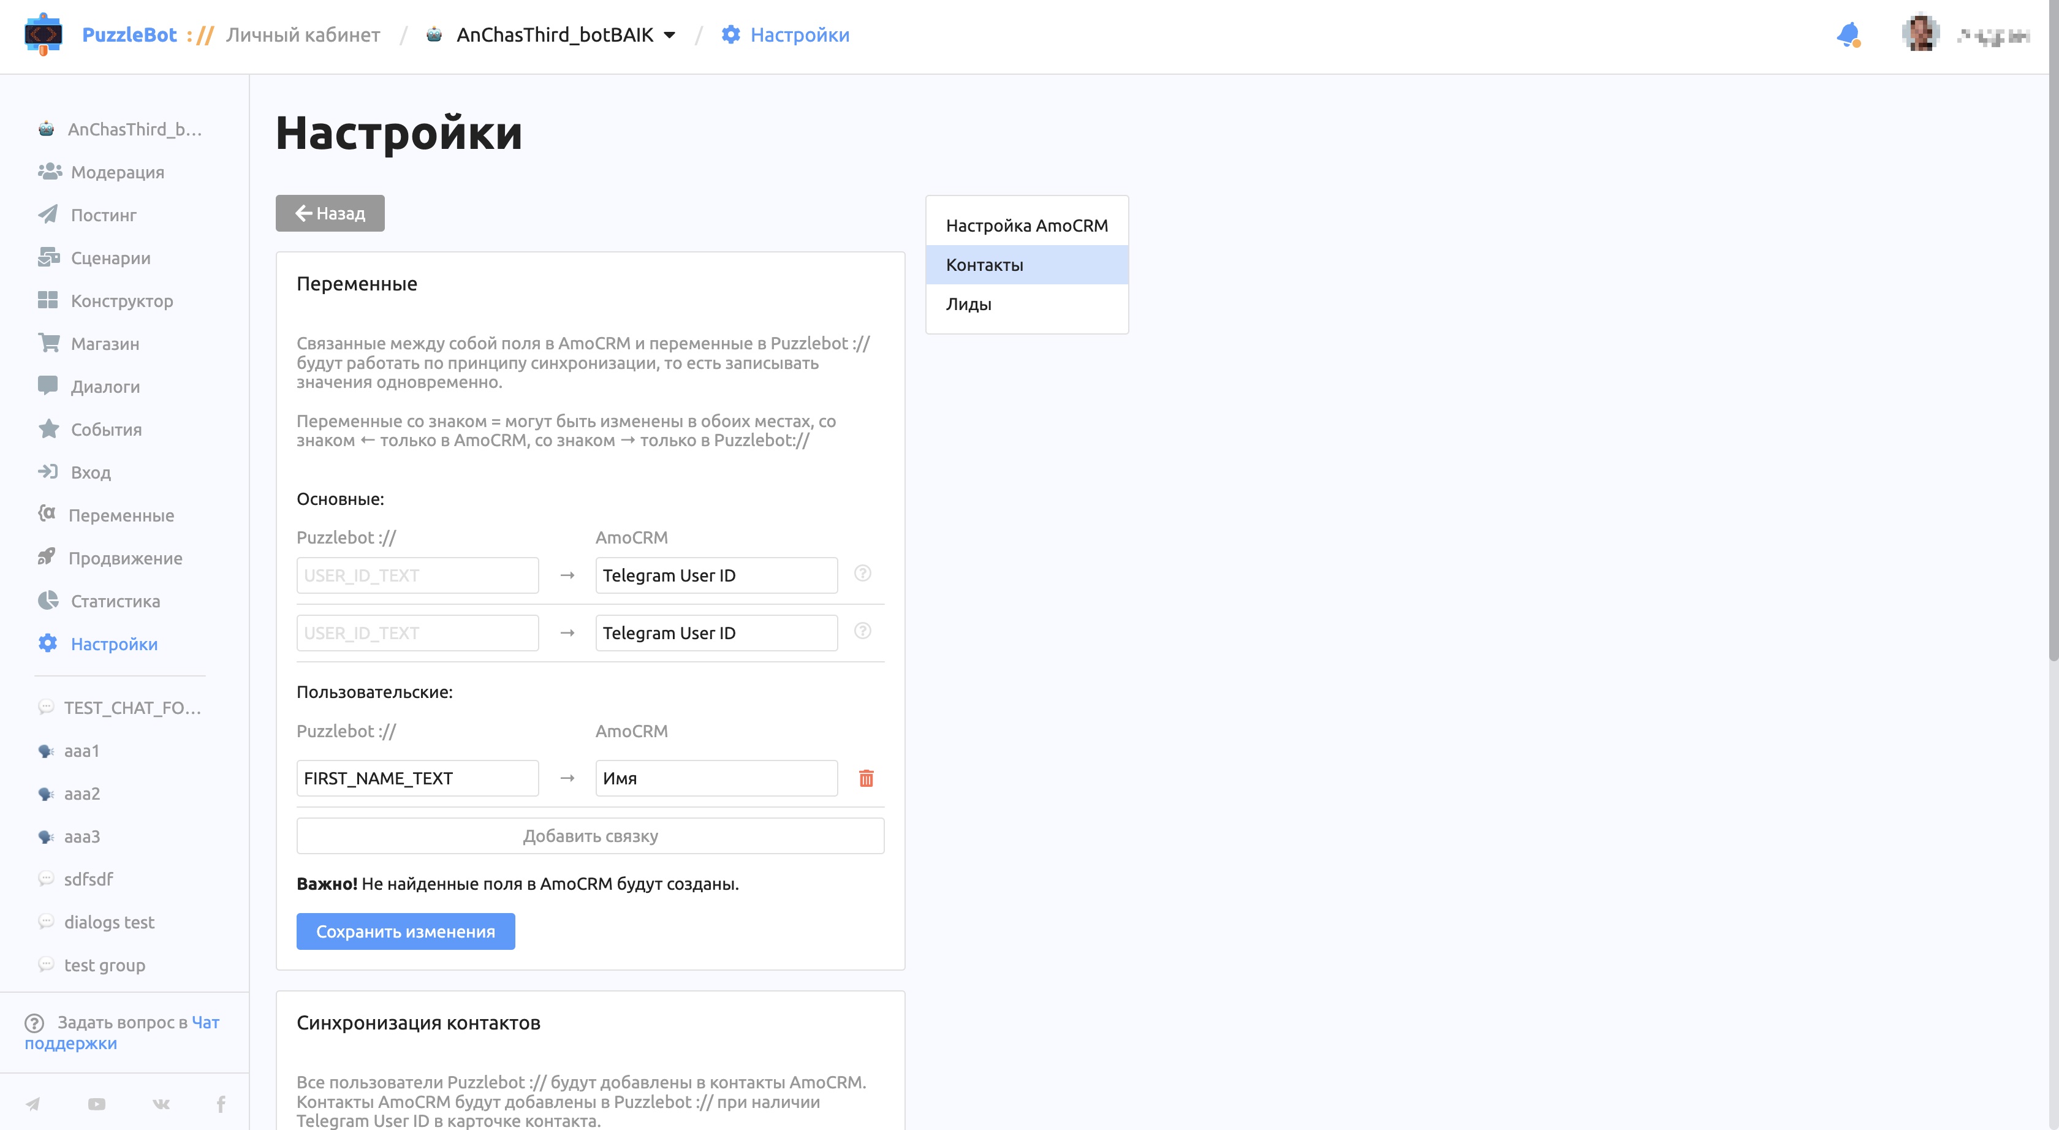Click the Постинг paper plane icon
2059x1130 pixels.
click(x=48, y=214)
